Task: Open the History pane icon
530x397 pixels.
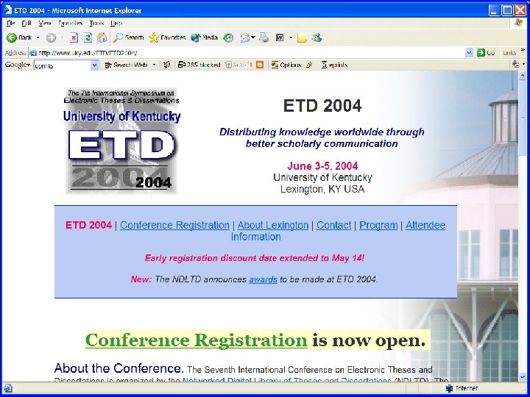Action: 228,37
